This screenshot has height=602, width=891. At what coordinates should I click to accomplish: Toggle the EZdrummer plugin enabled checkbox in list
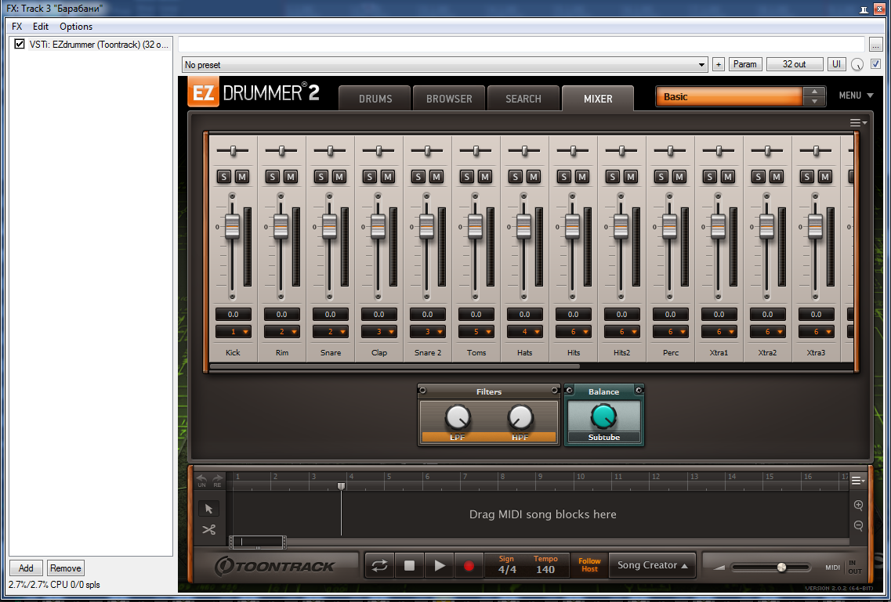click(20, 44)
